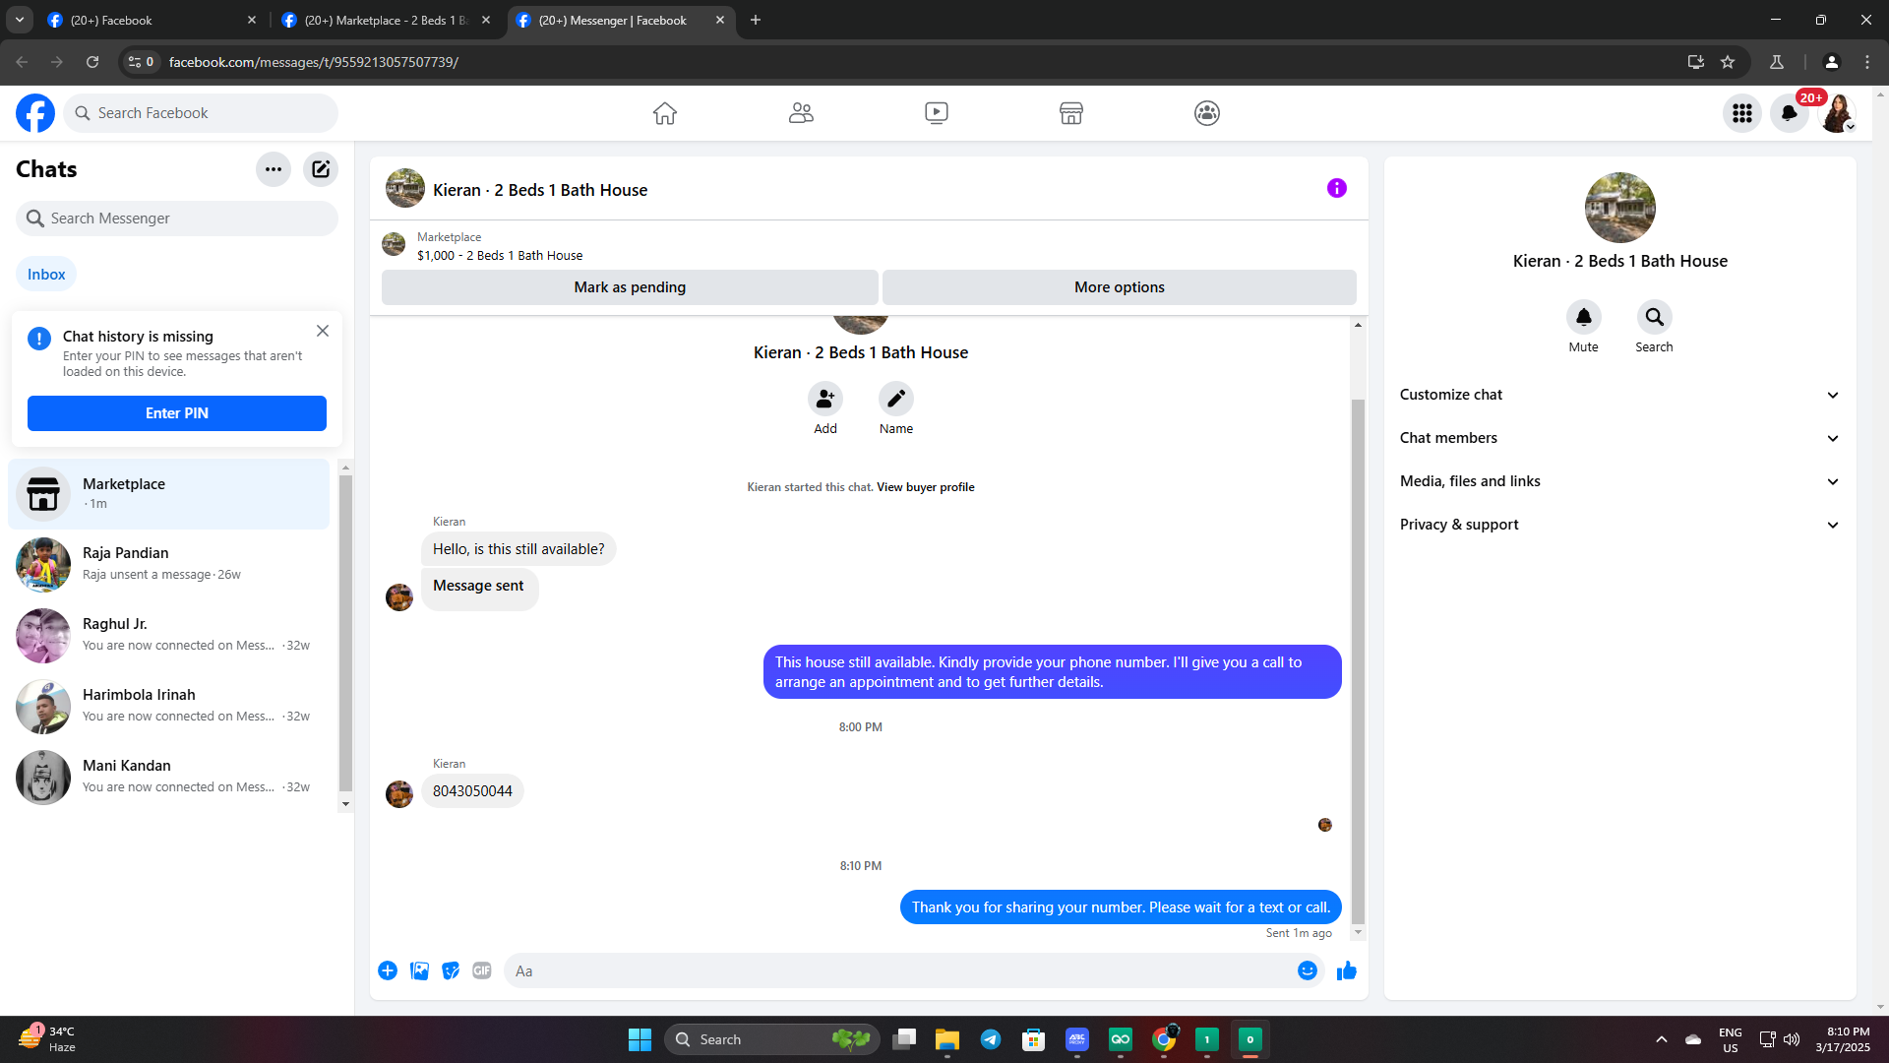This screenshot has height=1063, width=1889.
Task: Open the View buyer profile link
Action: pos(926,487)
